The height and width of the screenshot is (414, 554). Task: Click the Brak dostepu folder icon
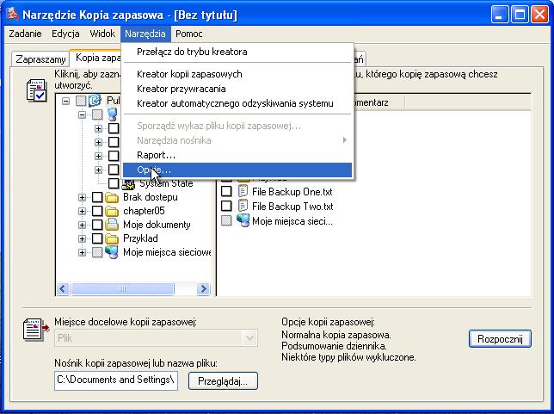point(112,197)
